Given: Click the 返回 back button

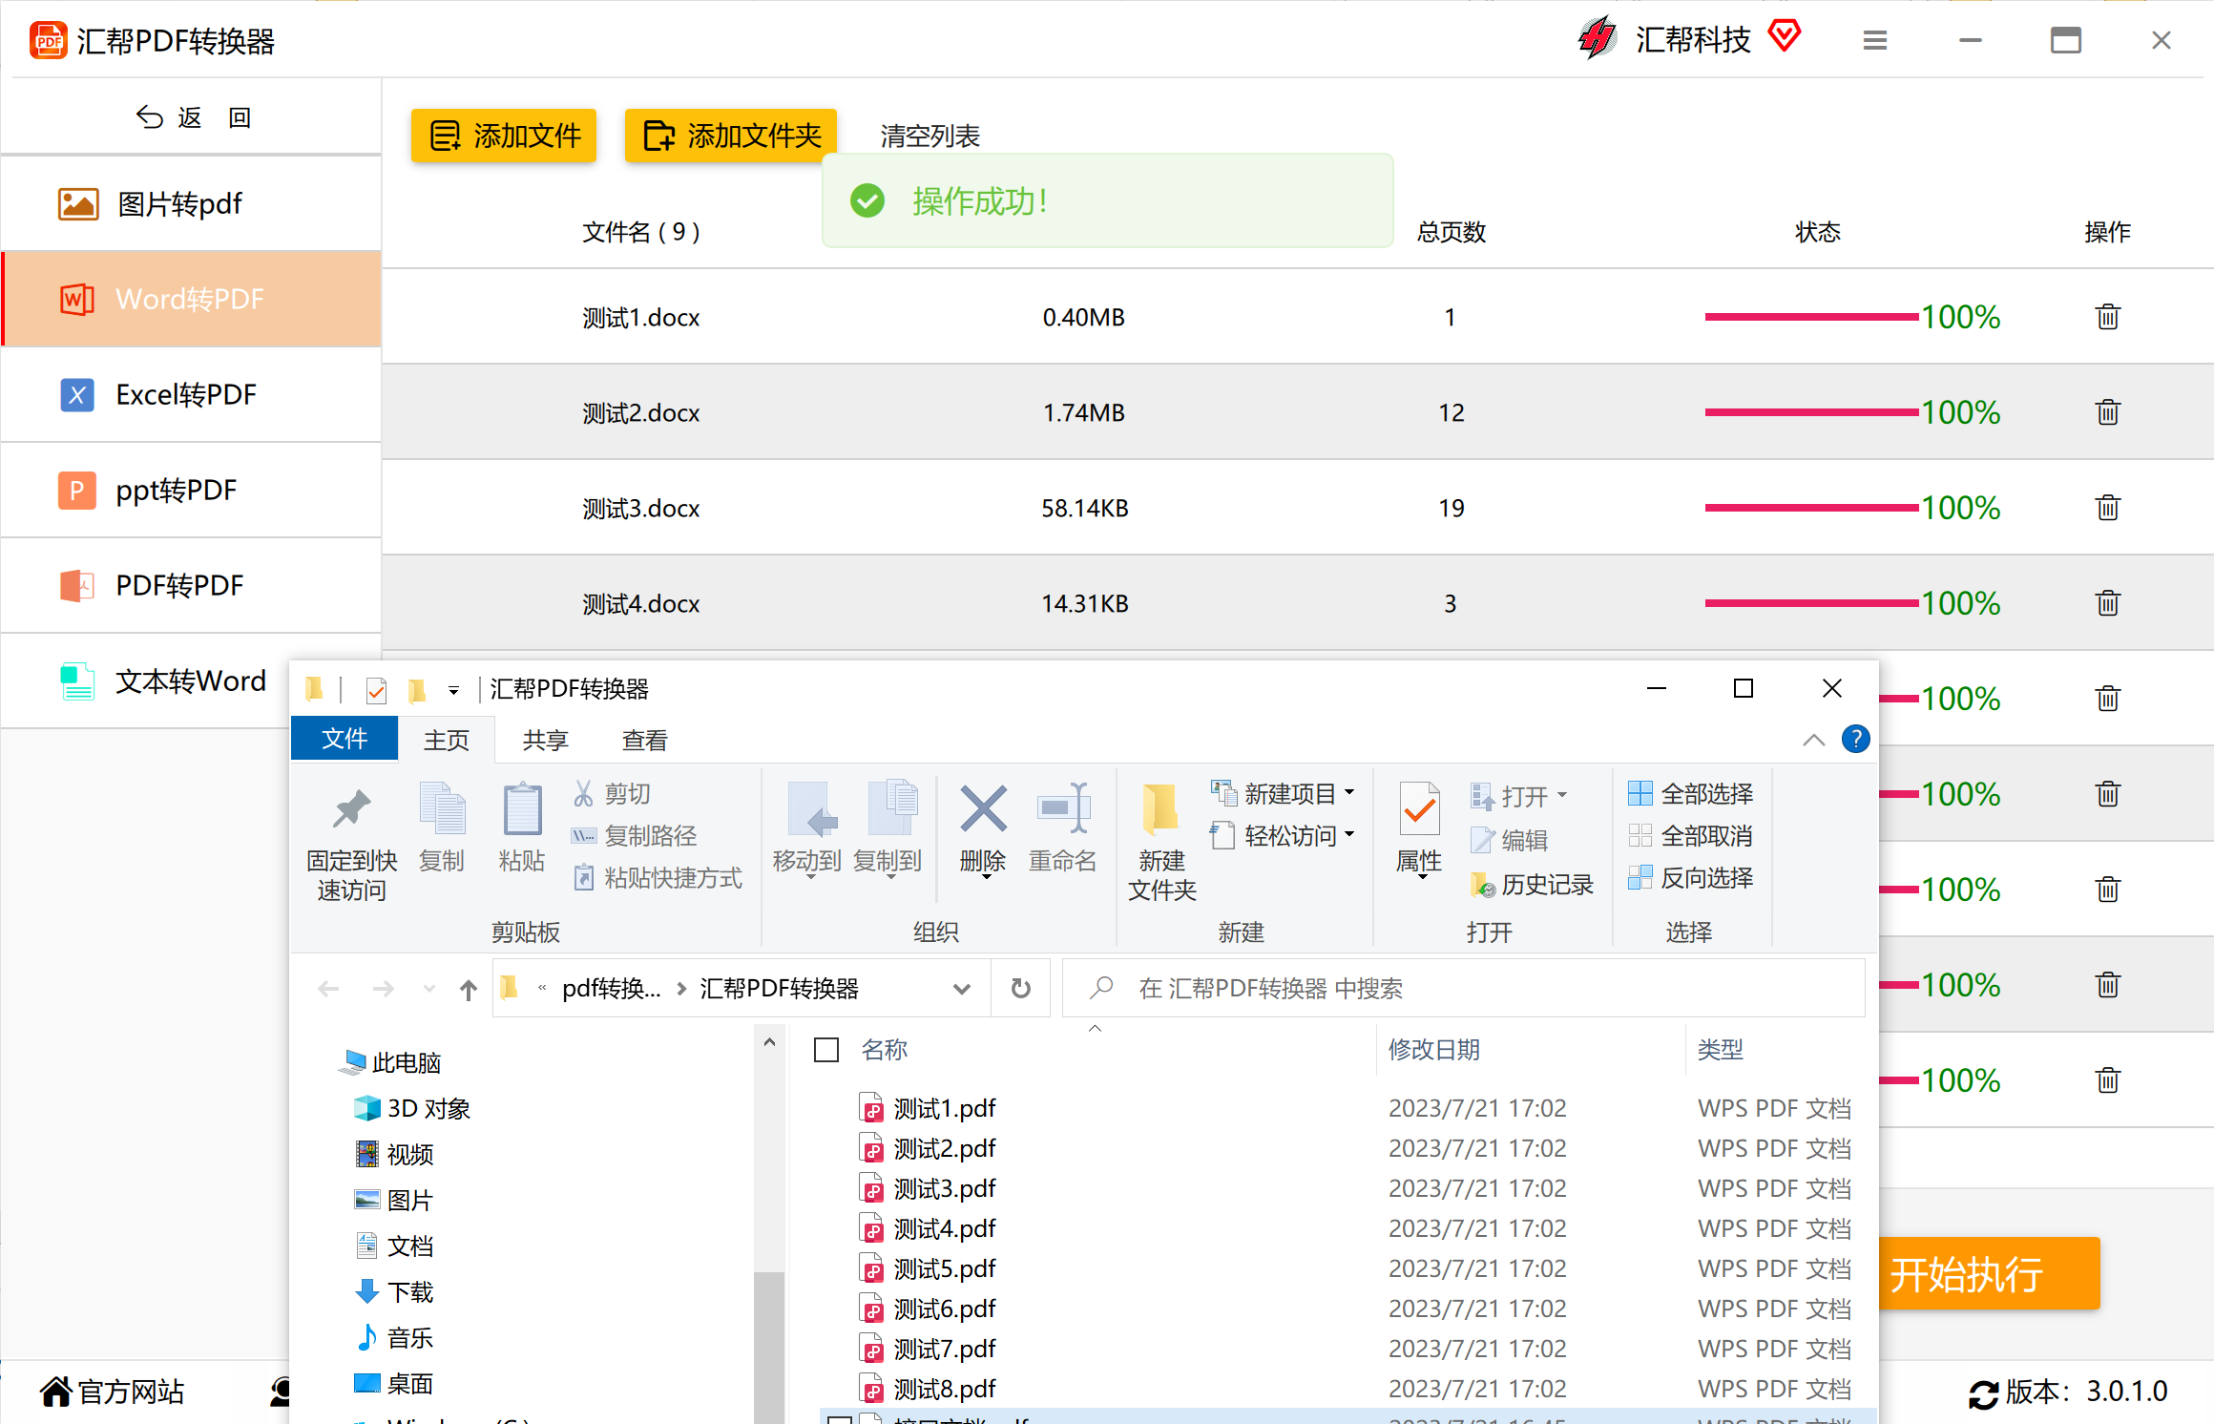Looking at the screenshot, I should (193, 117).
